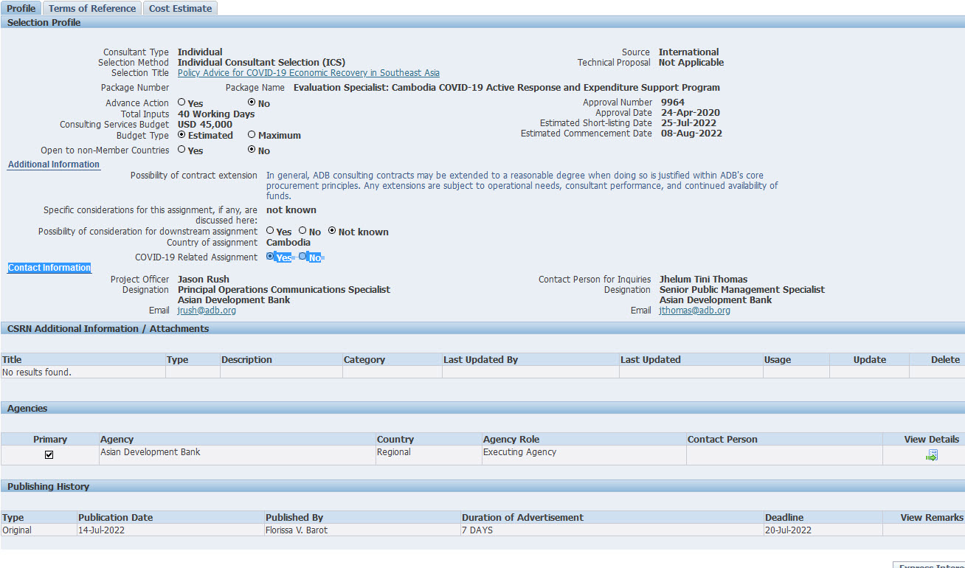Screen dimensions: 965x568
Task: Select Advance Action No radio button
Action: pyautogui.click(x=252, y=103)
